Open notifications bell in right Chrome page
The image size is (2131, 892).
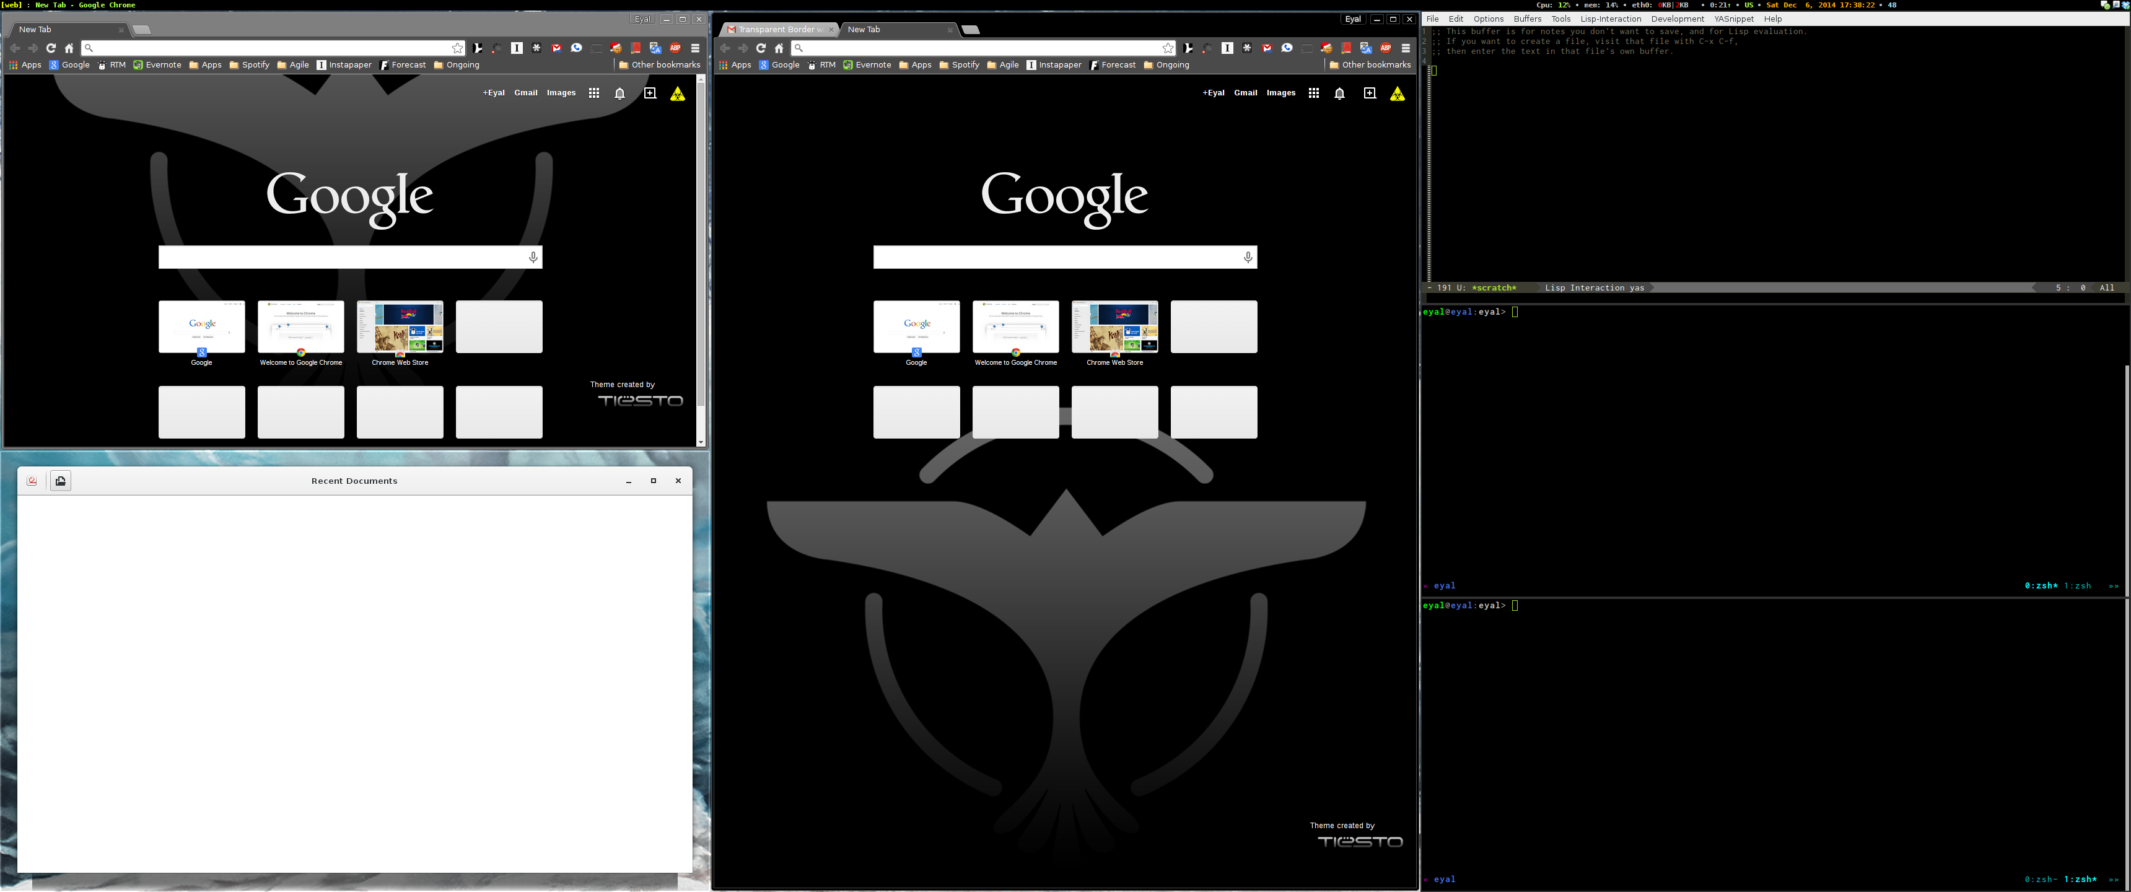point(1340,94)
